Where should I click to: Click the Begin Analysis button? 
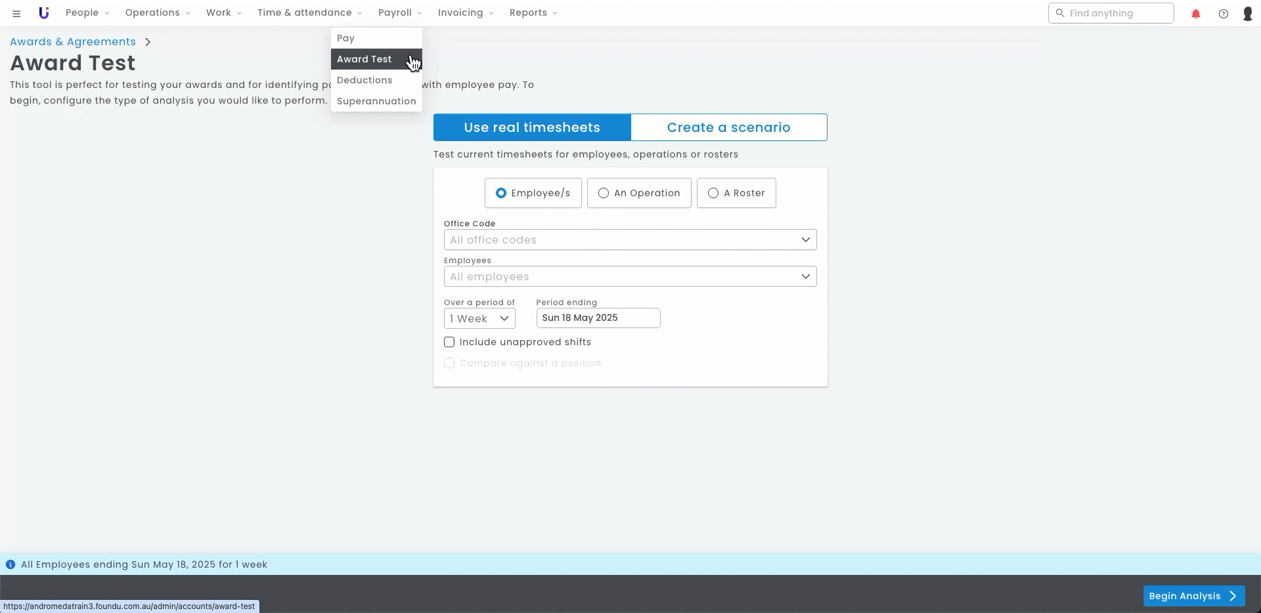tap(1193, 596)
